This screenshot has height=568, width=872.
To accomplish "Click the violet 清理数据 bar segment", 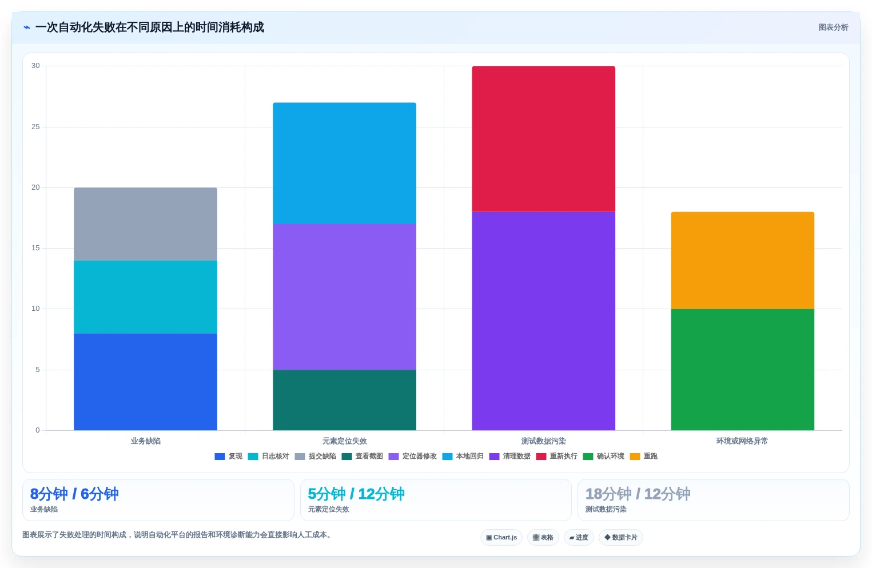I will click(x=543, y=321).
